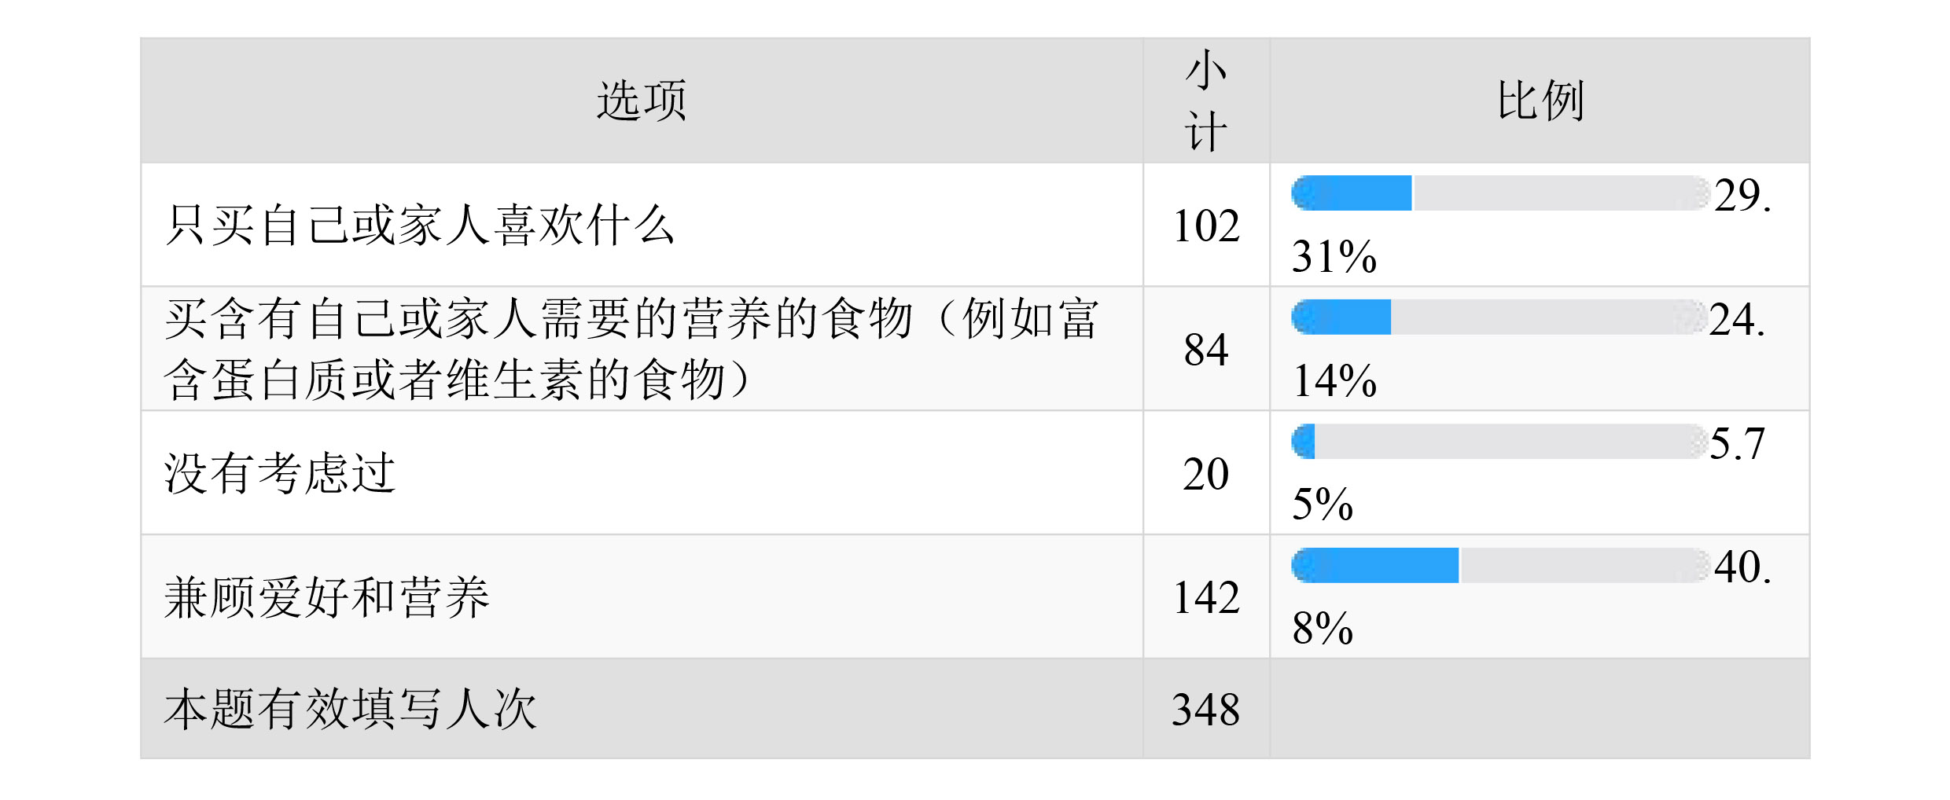Select the 兼顾爱好和营养 option label
The image size is (1950, 800).
pos(327,597)
